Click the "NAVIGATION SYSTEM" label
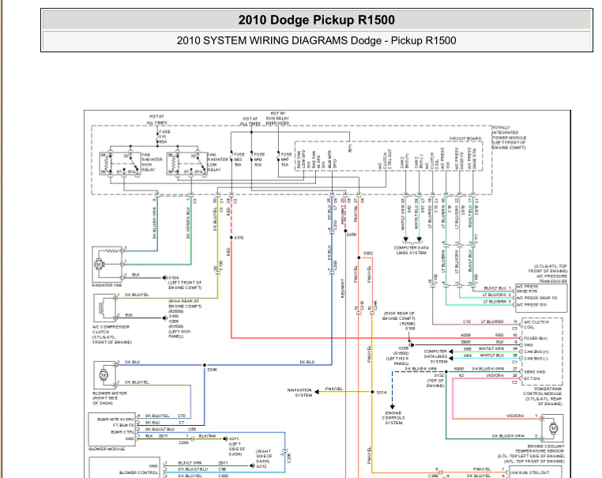The width and height of the screenshot is (602, 478). pos(299,393)
